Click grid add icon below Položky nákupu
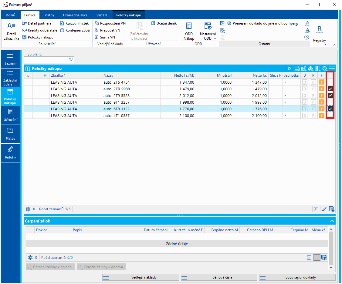 click(x=331, y=209)
